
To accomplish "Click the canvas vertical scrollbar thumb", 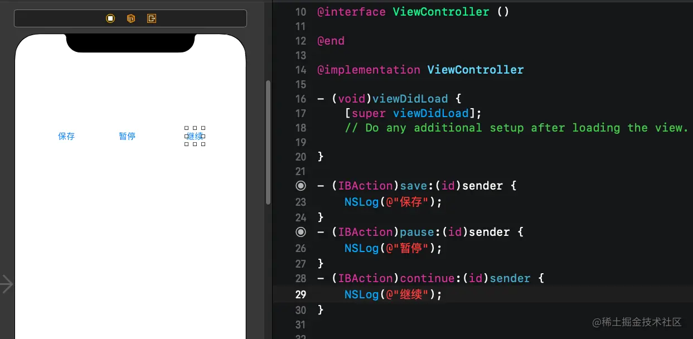I will tap(268, 142).
